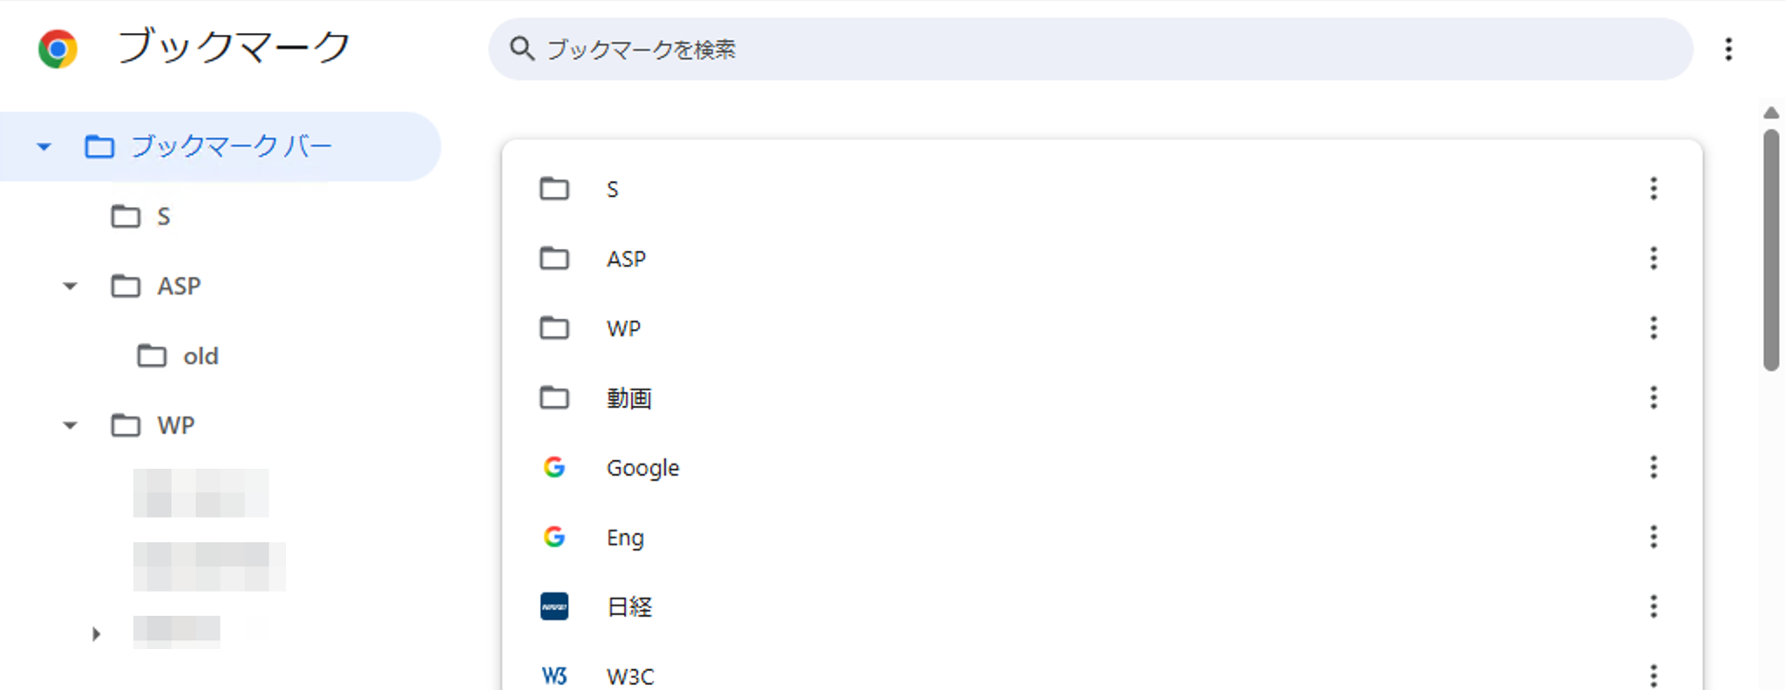Open more actions for WP folder row

(x=1653, y=328)
